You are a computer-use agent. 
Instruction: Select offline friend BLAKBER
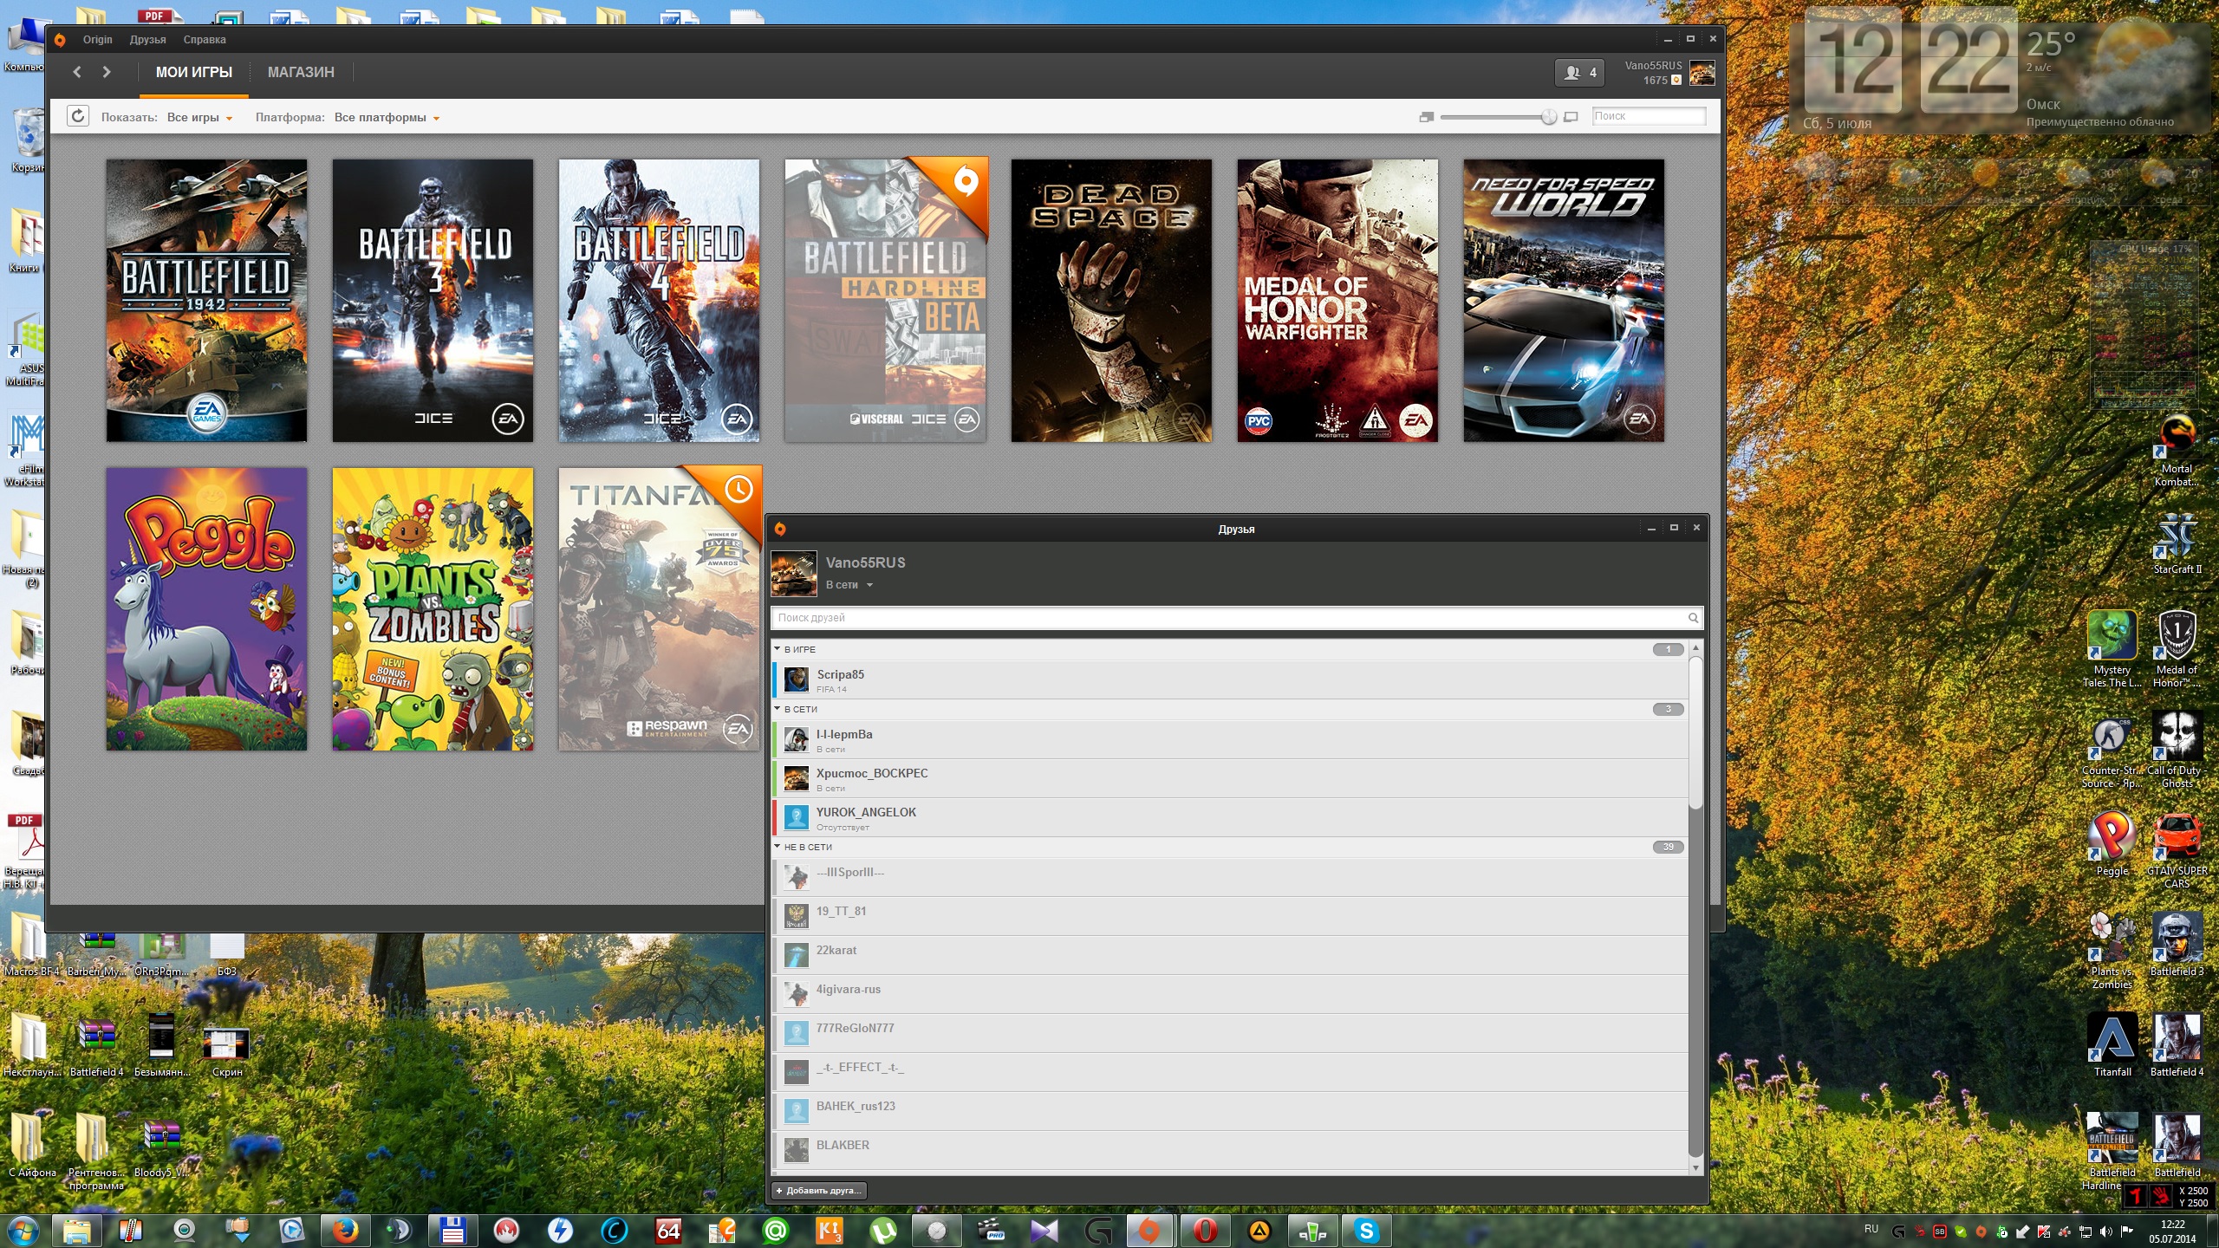click(1229, 1150)
